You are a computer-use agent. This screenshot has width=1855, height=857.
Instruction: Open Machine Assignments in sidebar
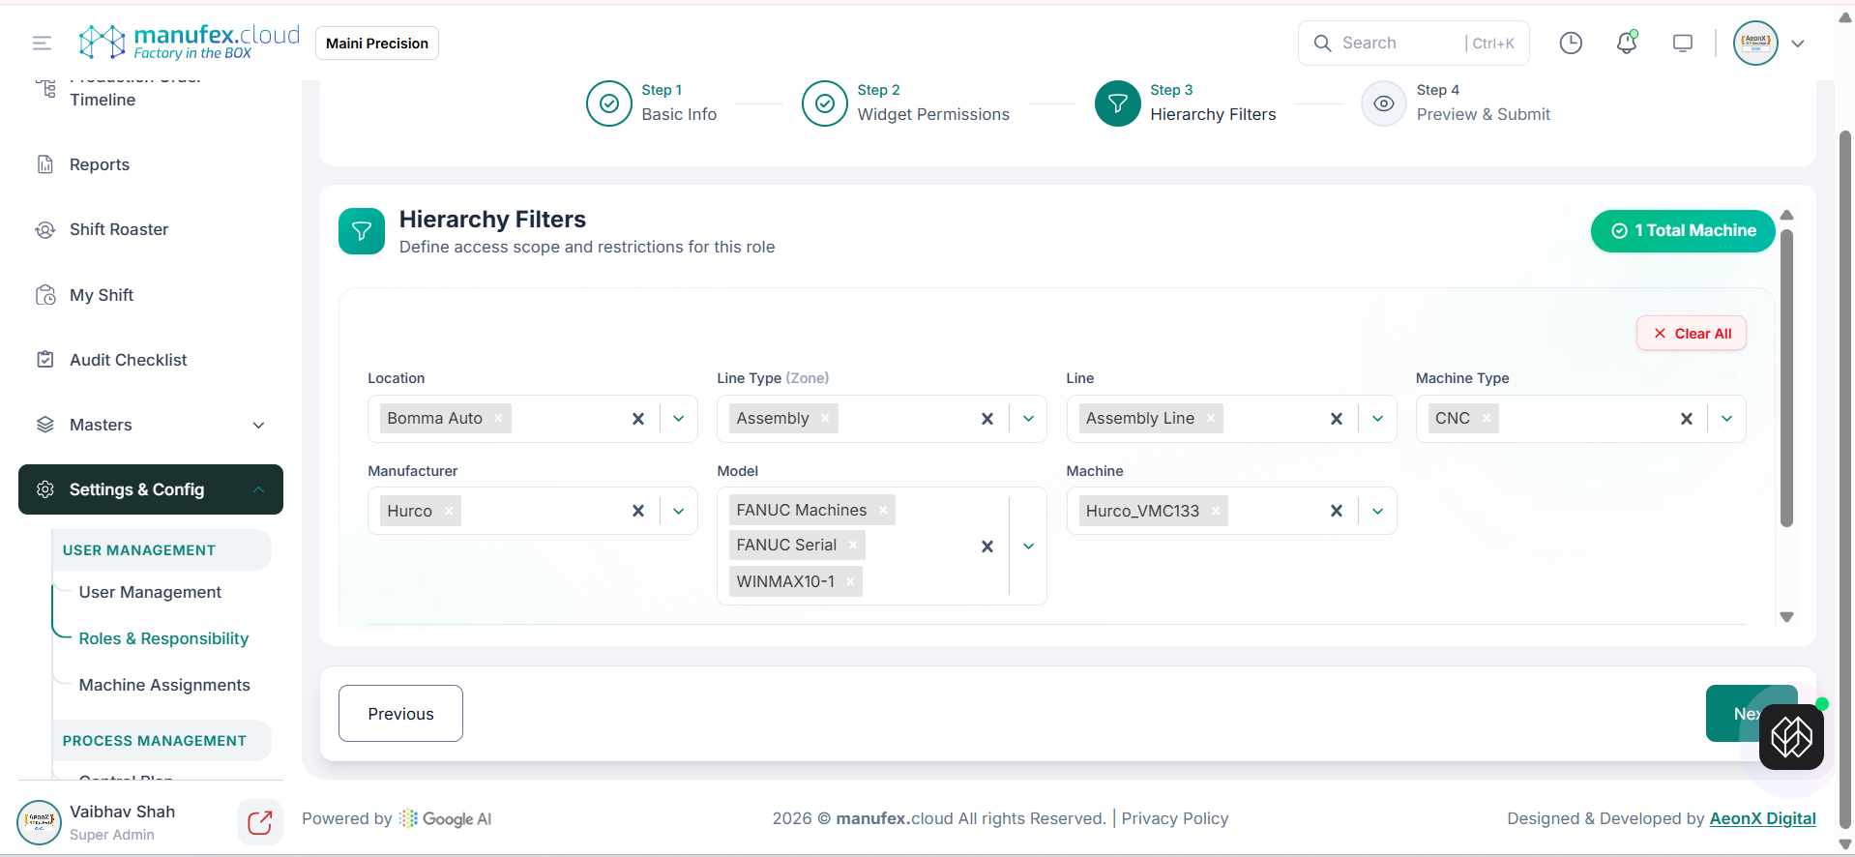pos(164,685)
